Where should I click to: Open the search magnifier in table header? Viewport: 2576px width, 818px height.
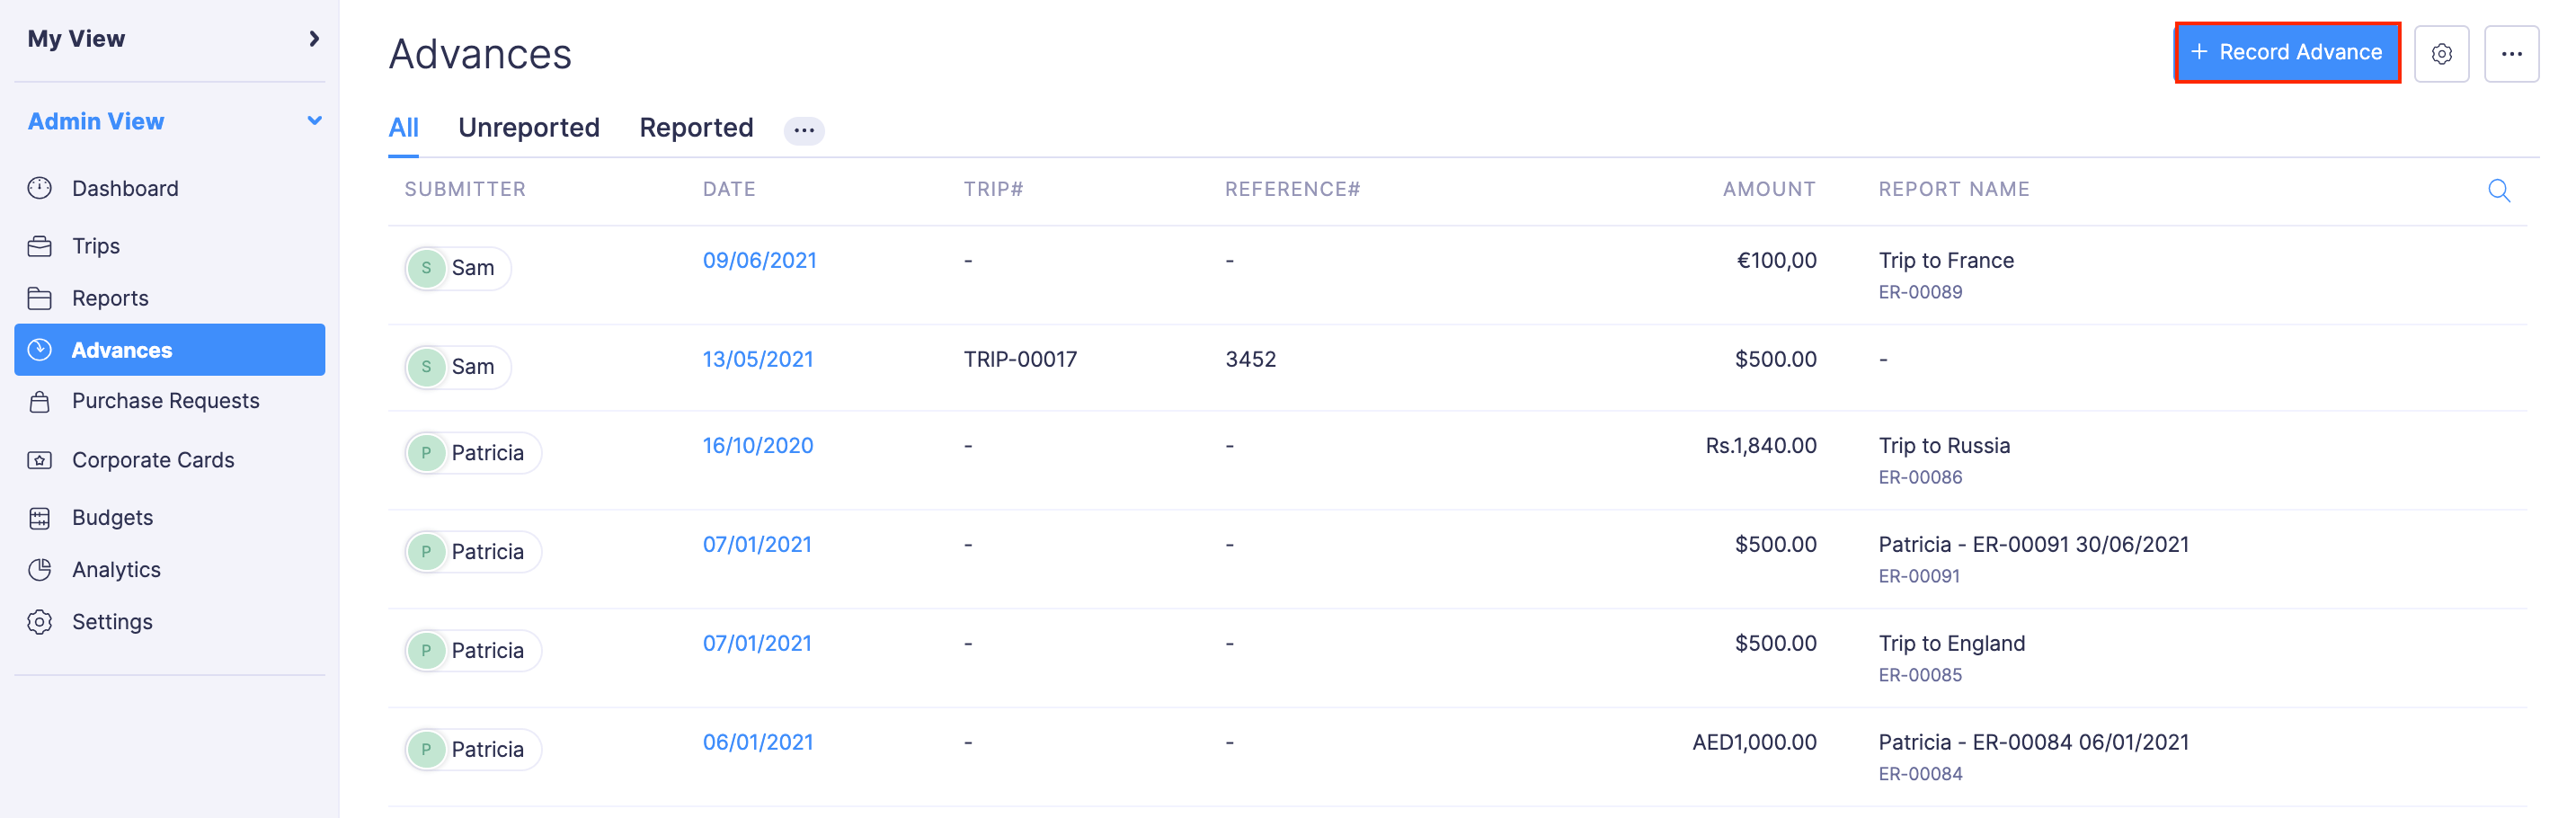2498,190
